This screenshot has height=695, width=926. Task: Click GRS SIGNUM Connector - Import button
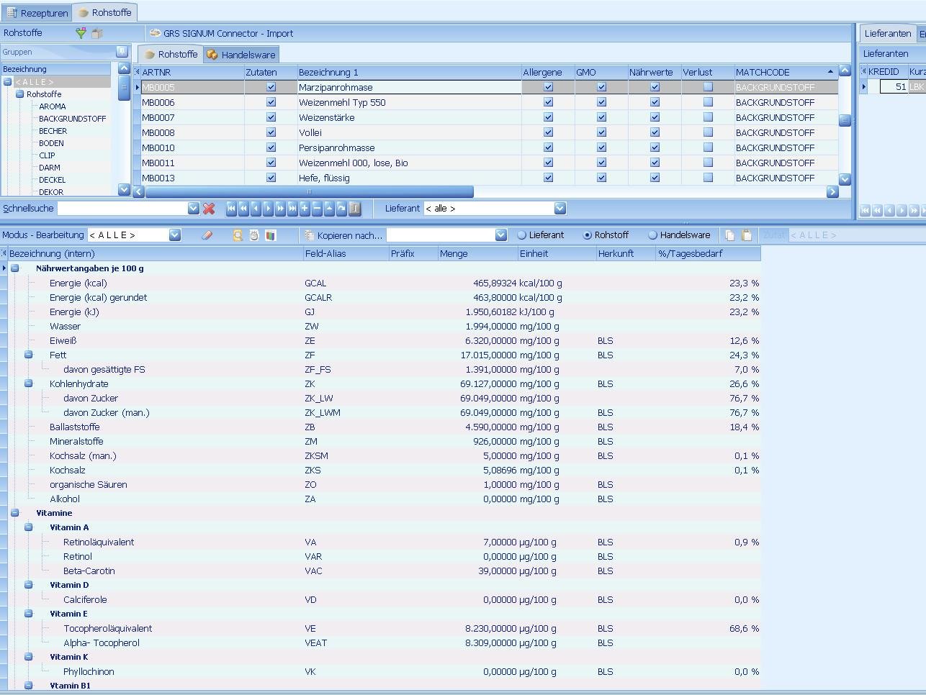(x=220, y=33)
